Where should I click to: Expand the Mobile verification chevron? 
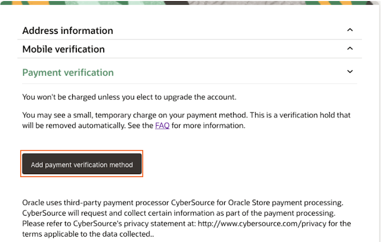pos(350,48)
